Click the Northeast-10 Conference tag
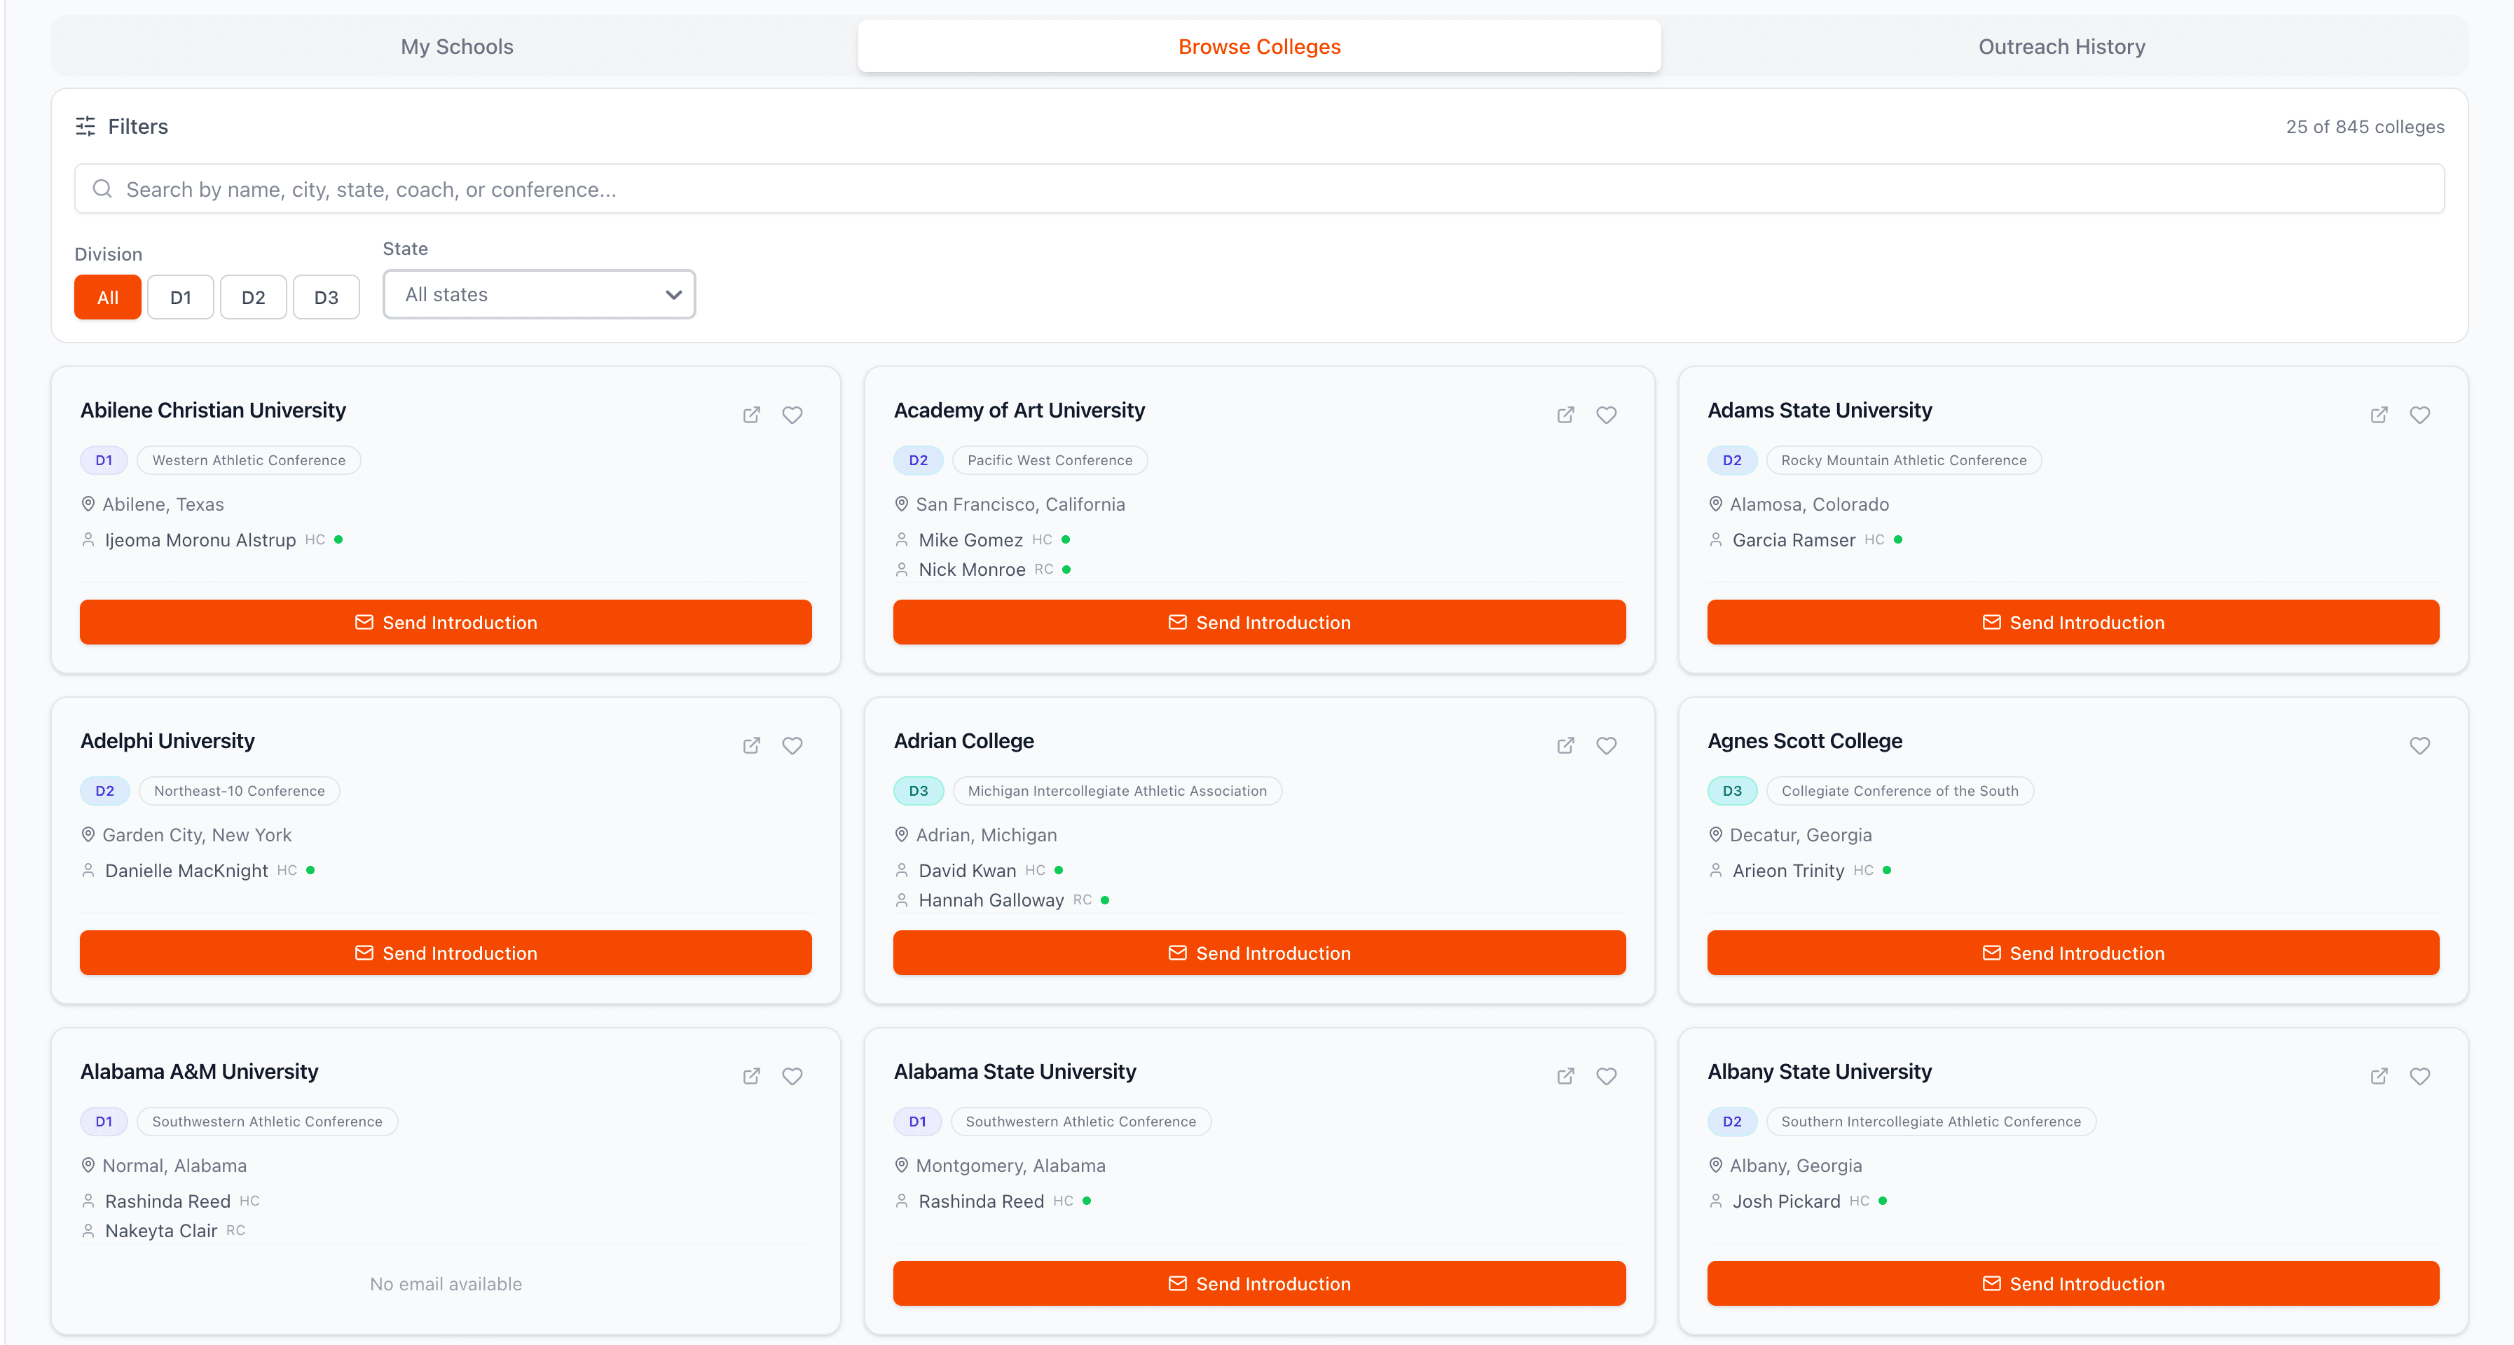The image size is (2514, 1345). (239, 792)
